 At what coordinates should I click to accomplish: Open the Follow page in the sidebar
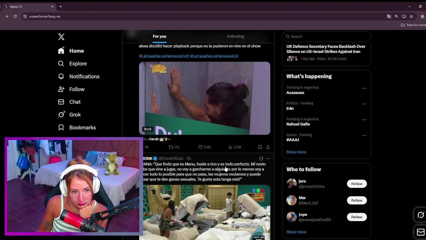[71, 89]
